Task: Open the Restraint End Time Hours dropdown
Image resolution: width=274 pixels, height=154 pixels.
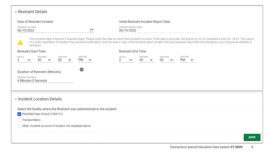Action: [127, 60]
